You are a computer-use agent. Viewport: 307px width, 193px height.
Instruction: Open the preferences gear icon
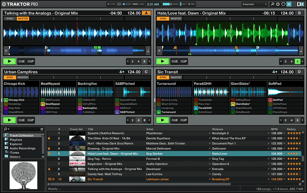pos(278,4)
